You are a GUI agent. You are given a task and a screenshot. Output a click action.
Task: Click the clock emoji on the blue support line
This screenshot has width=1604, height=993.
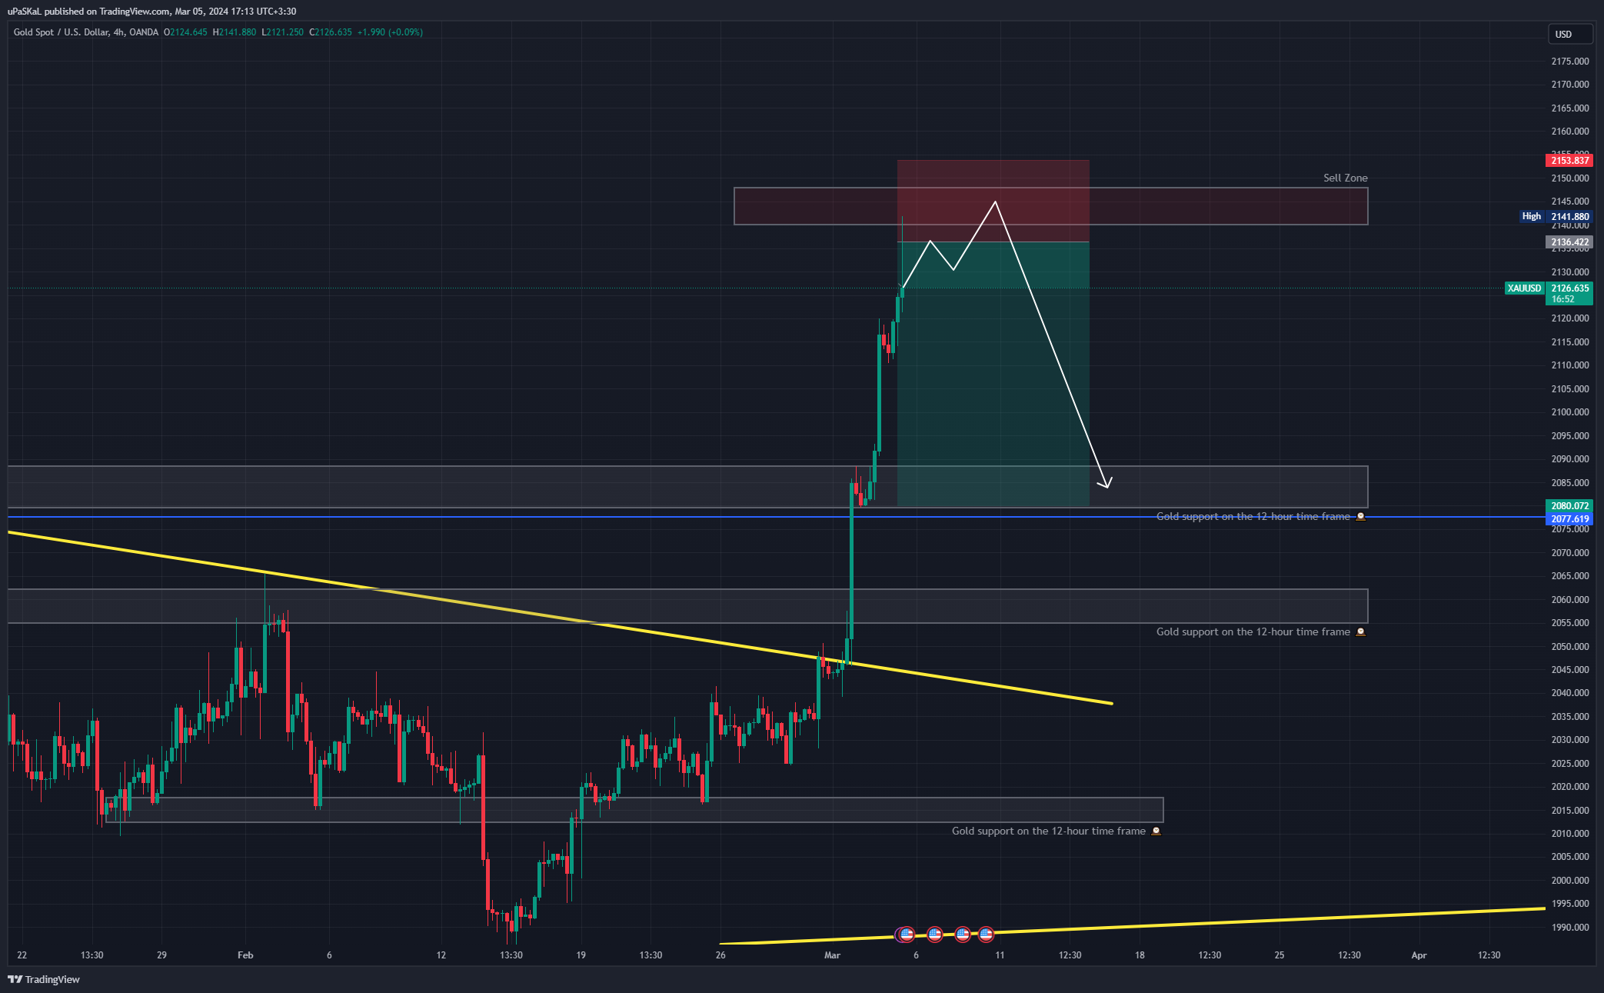[1360, 517]
